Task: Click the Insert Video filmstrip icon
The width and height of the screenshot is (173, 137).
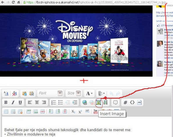Action: 106,102
